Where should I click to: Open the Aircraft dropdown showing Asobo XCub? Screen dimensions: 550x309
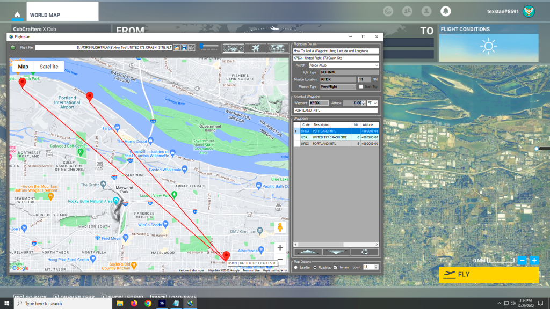coord(344,65)
